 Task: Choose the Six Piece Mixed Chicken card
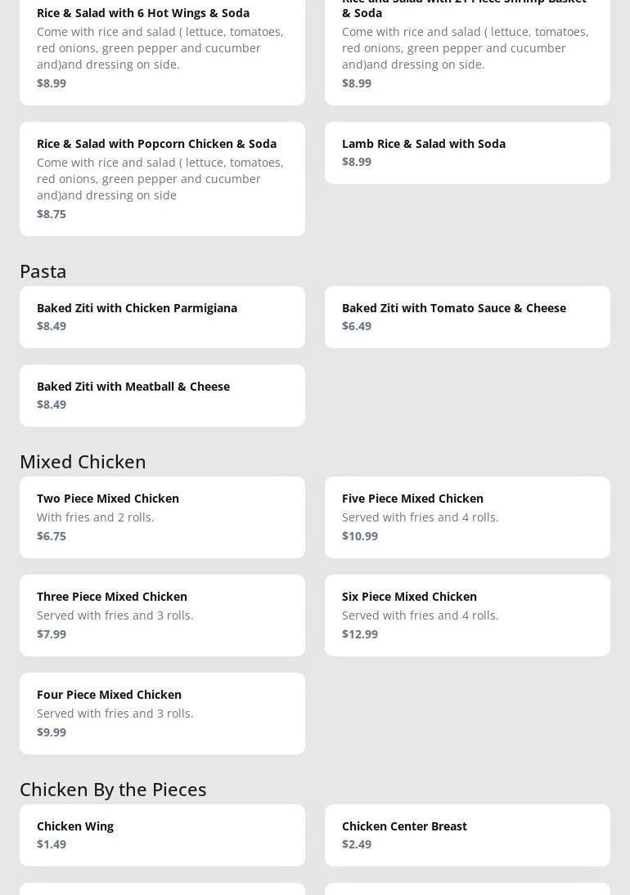point(467,615)
